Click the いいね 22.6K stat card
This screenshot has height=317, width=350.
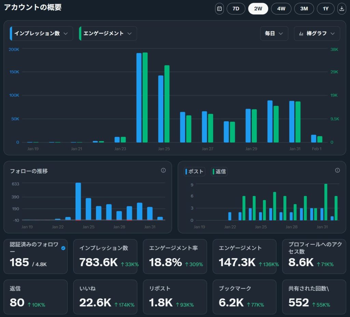105,297
